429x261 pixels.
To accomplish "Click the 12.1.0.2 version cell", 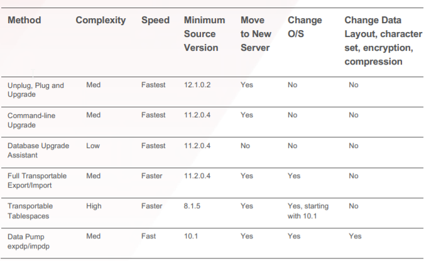I will pyautogui.click(x=196, y=85).
